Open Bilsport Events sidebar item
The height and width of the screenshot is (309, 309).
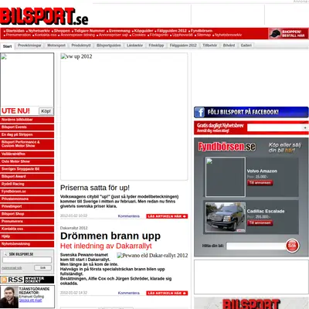27,127
